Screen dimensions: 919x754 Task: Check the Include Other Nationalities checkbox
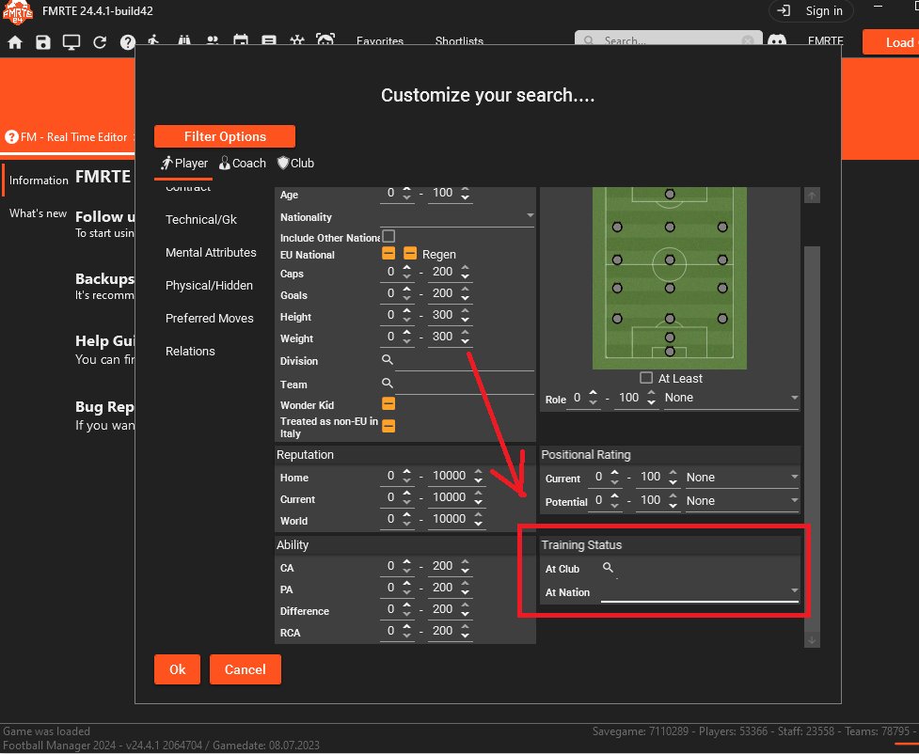[x=388, y=236]
